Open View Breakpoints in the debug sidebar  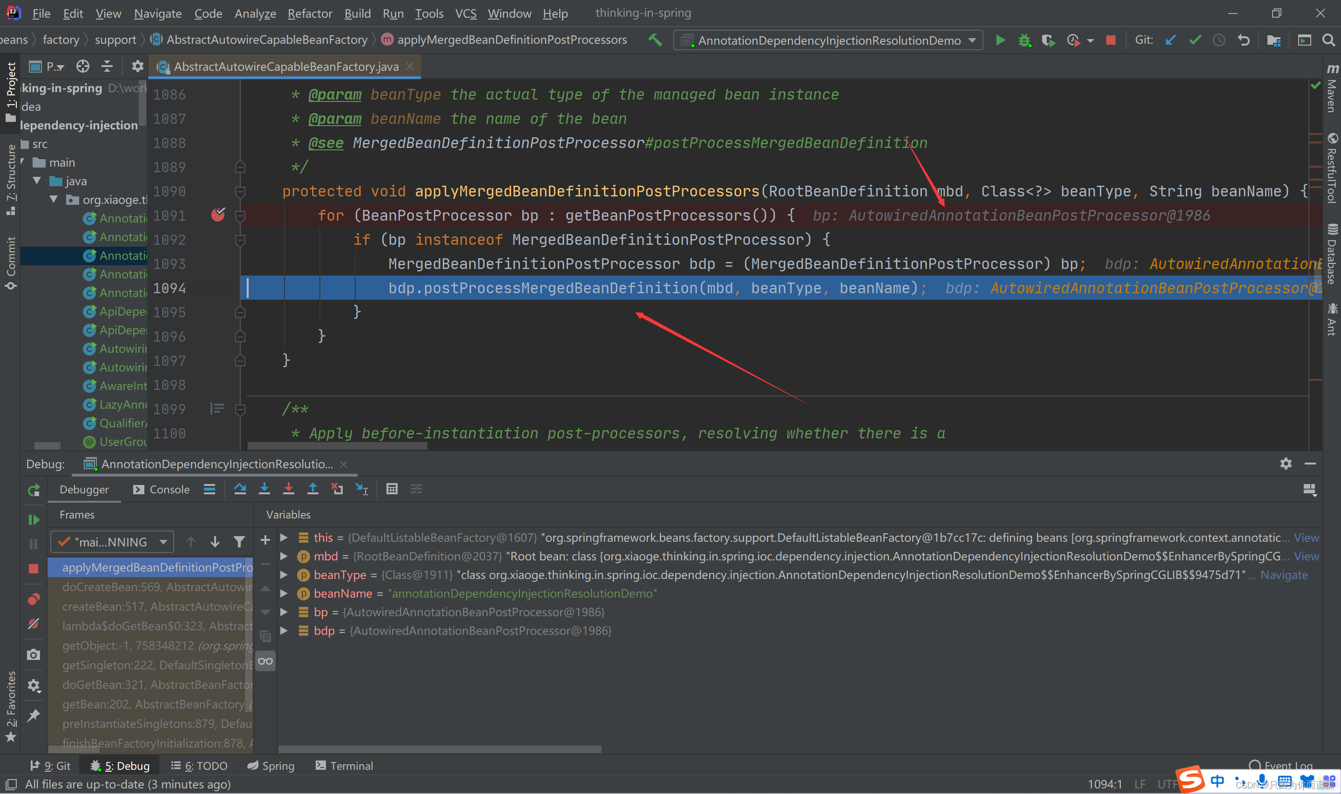click(x=34, y=599)
